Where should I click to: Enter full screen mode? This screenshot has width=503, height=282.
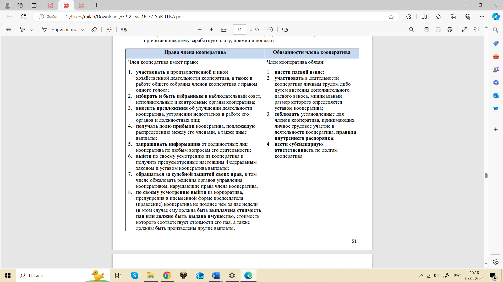coord(464,30)
